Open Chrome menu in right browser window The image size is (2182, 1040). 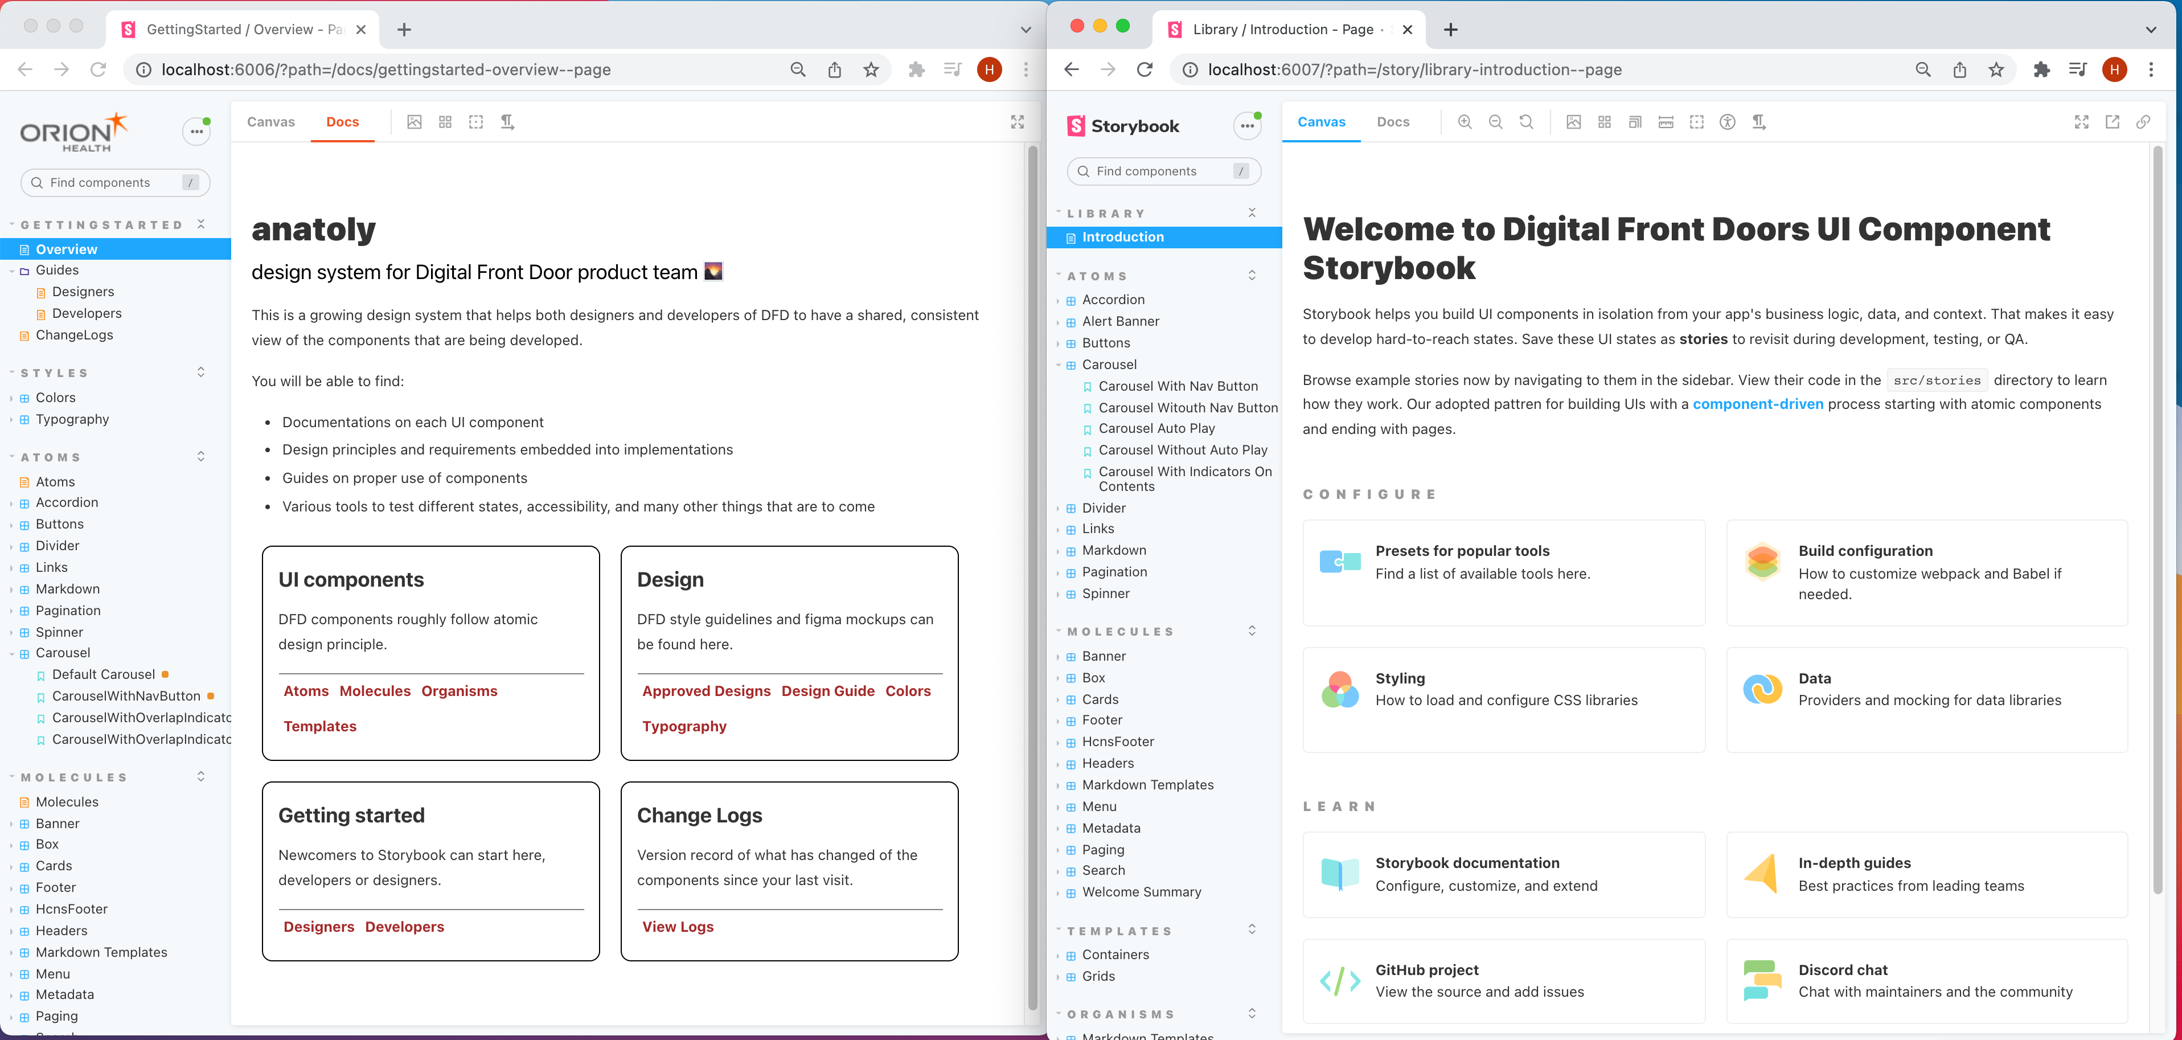click(x=2151, y=69)
